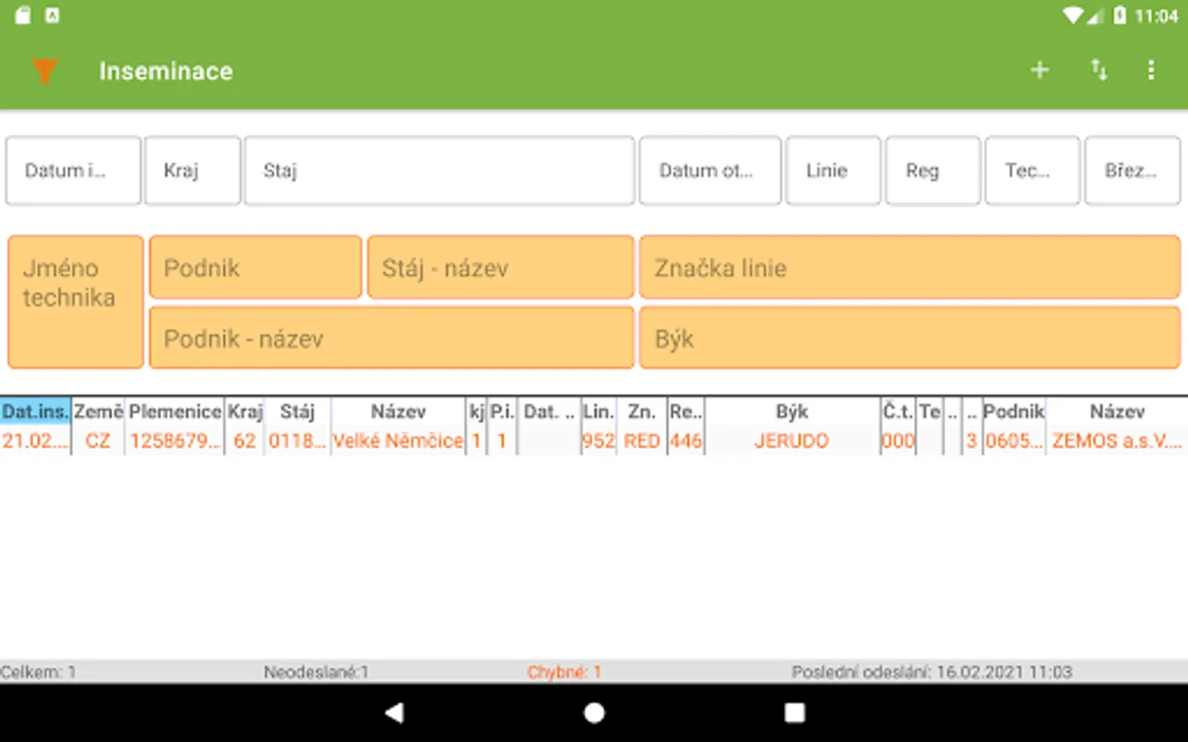The width and height of the screenshot is (1188, 742).
Task: Sort by Dat.ins. column header
Action: click(35, 411)
